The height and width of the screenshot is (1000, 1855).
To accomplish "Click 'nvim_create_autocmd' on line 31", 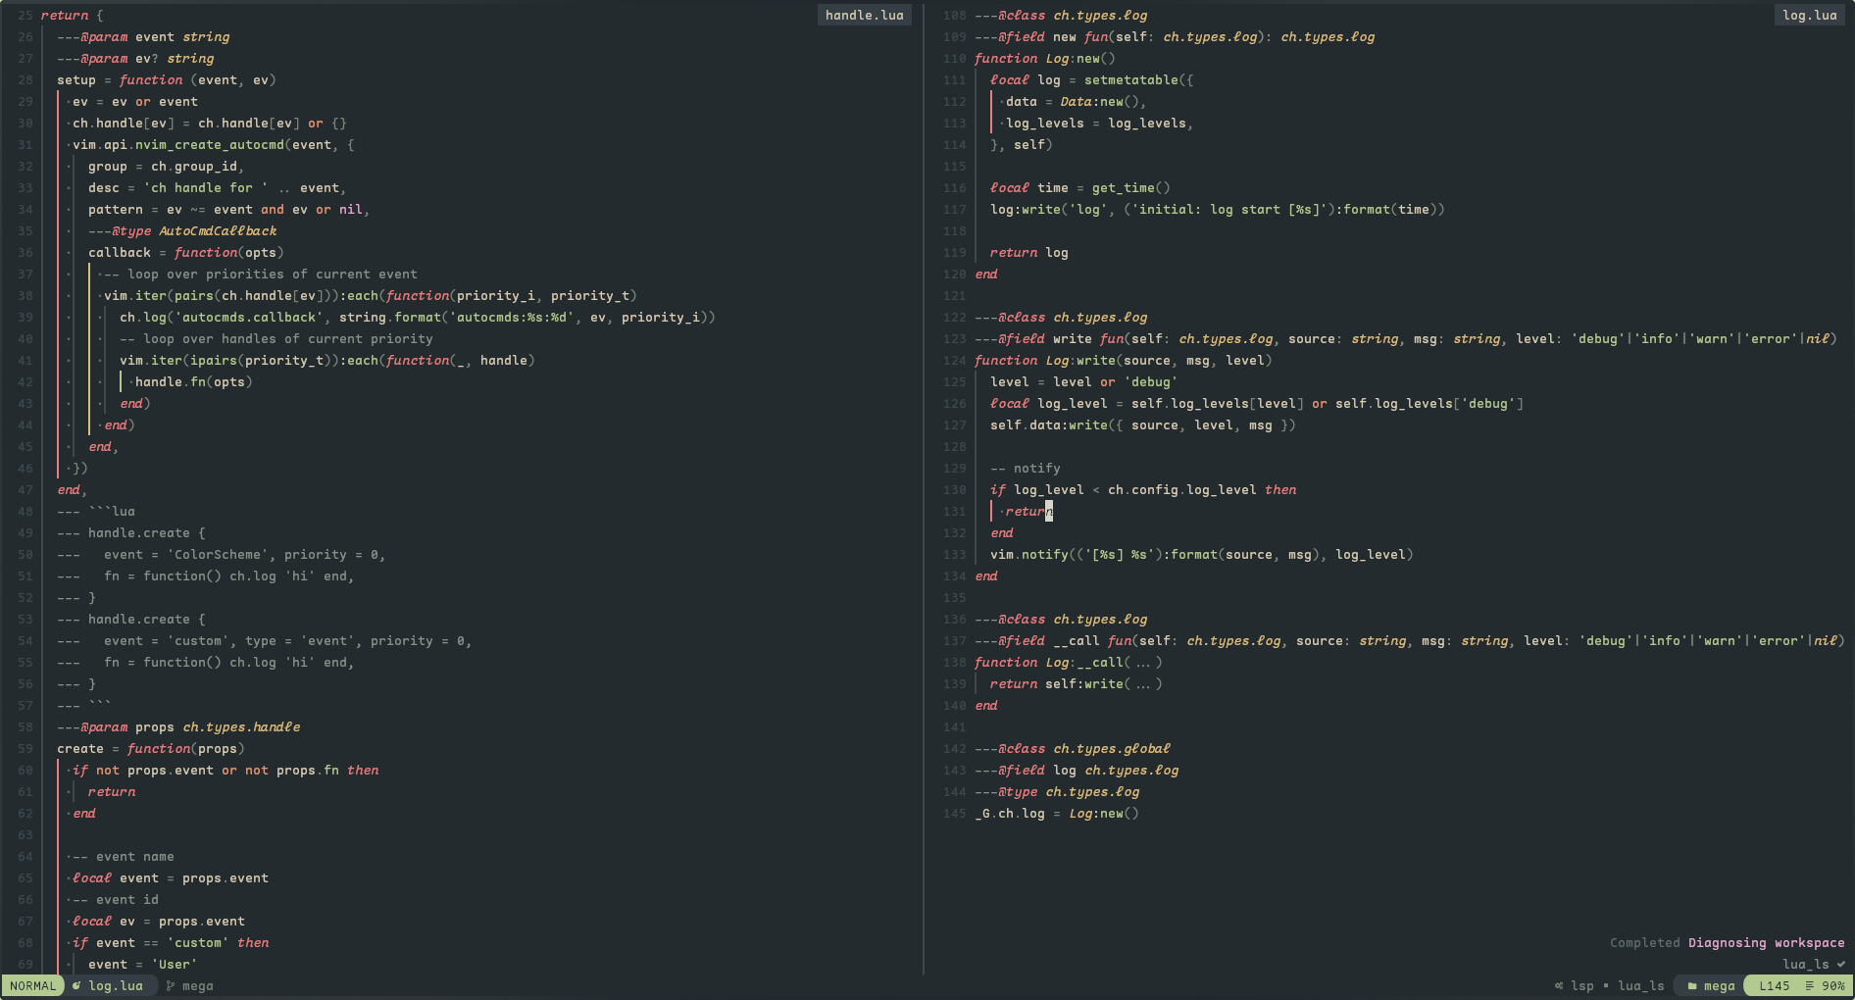I will pyautogui.click(x=210, y=144).
